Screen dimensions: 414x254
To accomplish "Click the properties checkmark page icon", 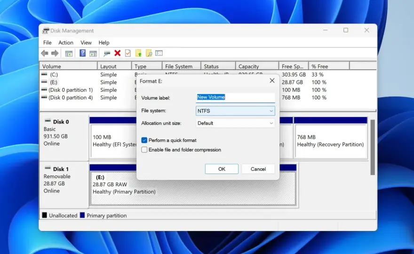I will point(128,53).
